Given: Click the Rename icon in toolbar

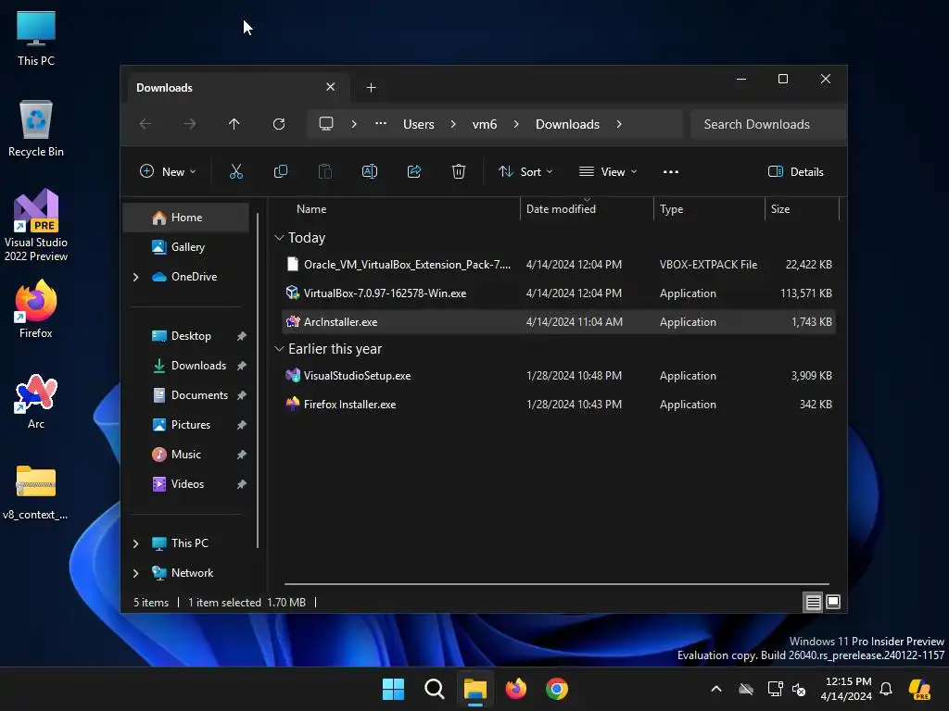Looking at the screenshot, I should point(369,171).
